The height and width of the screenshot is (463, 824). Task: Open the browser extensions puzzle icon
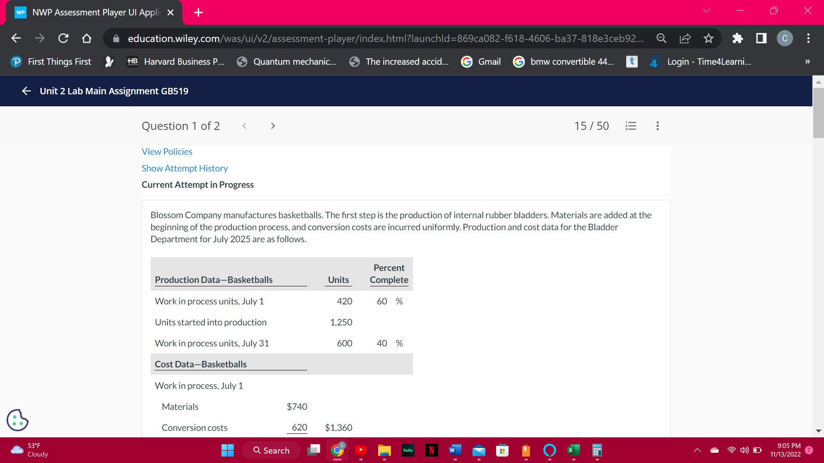(737, 39)
